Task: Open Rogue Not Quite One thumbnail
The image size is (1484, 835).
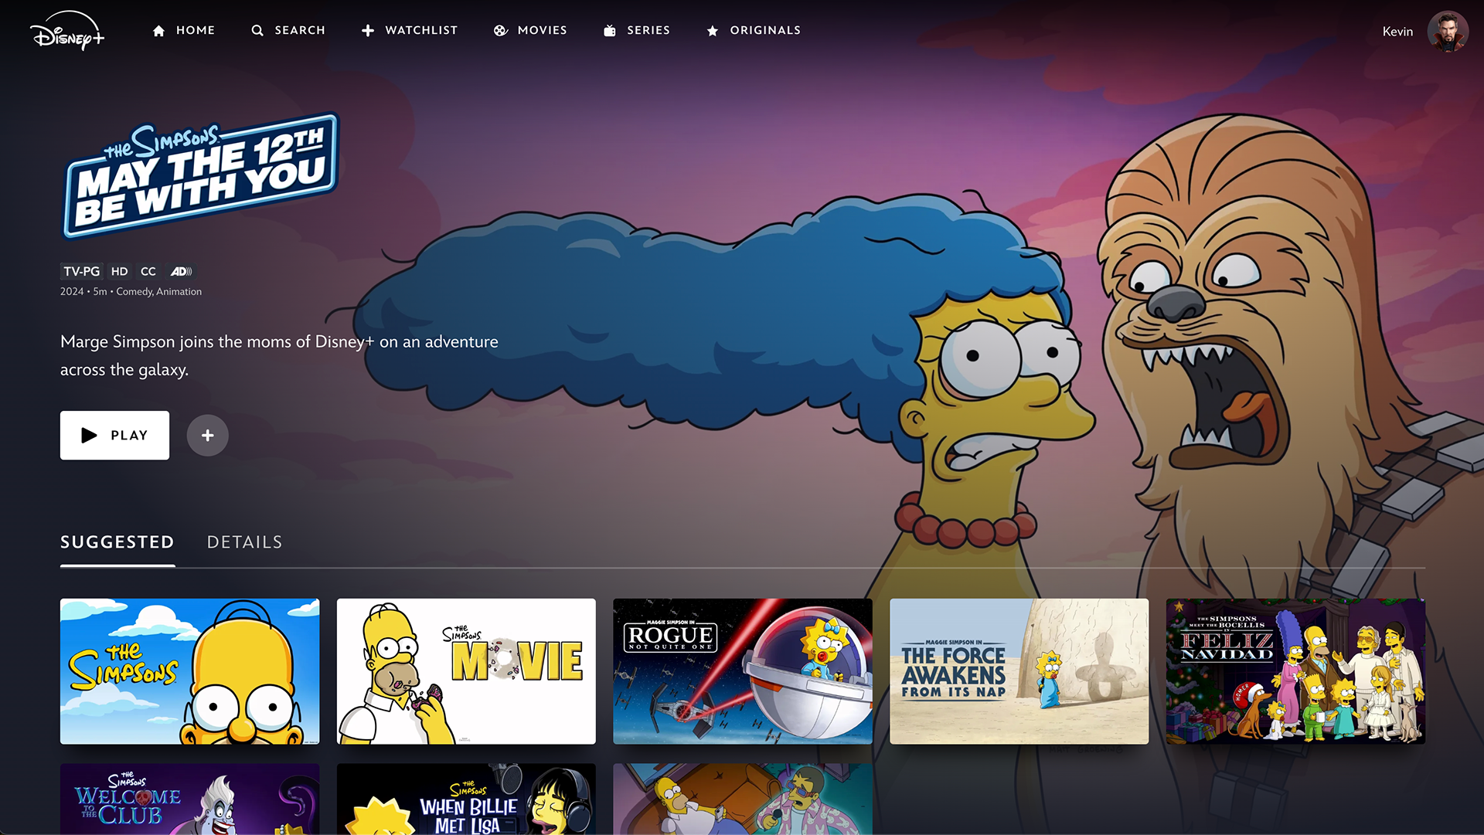Action: click(x=742, y=671)
